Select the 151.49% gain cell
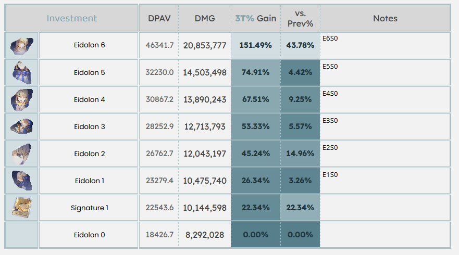The image size is (459, 255). point(255,45)
